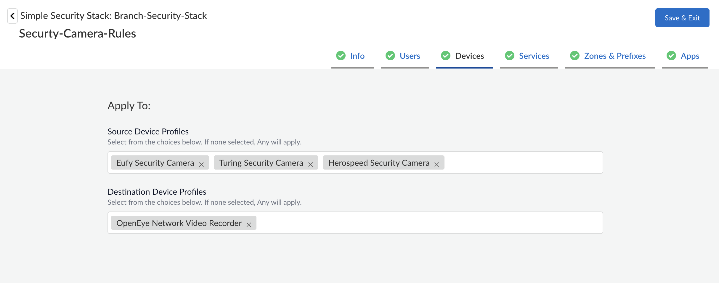Viewport: 719px width, 283px height.
Task: Switch to the Users tab
Action: tap(410, 56)
